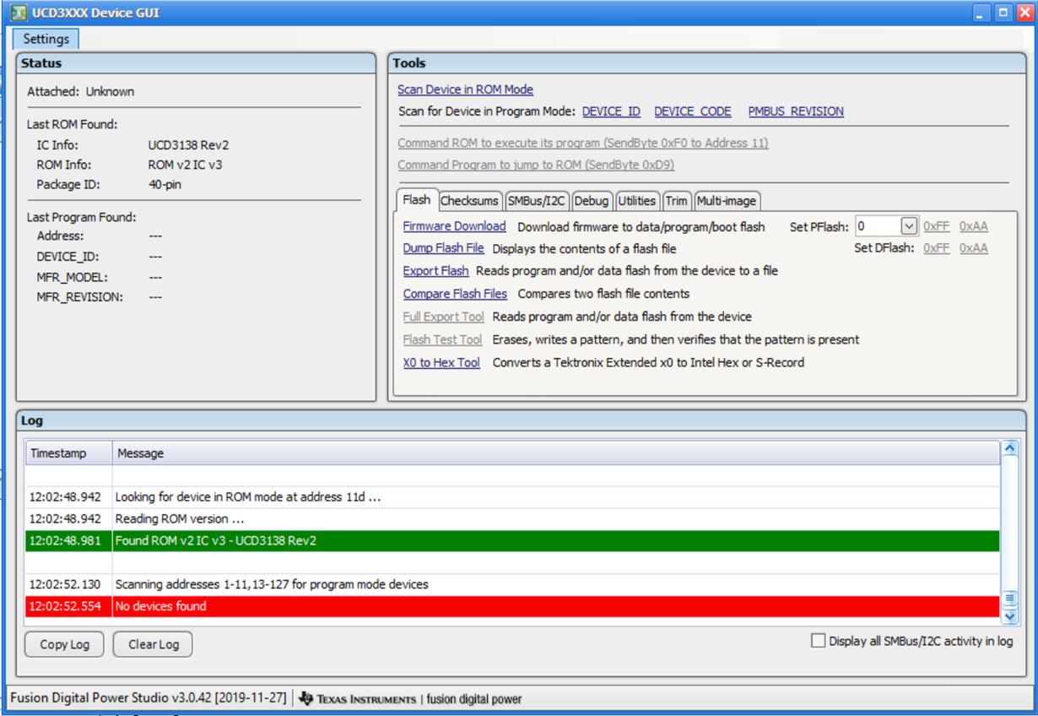The image size is (1038, 716).
Task: Scan for device using DEVICE_ID
Action: tap(611, 111)
